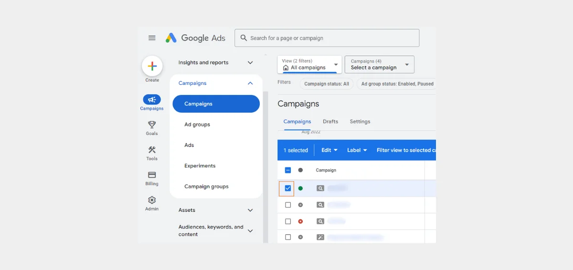Screen dimensions: 573x270
Task: Open the View All campaigns dropdown
Action: pos(309,64)
